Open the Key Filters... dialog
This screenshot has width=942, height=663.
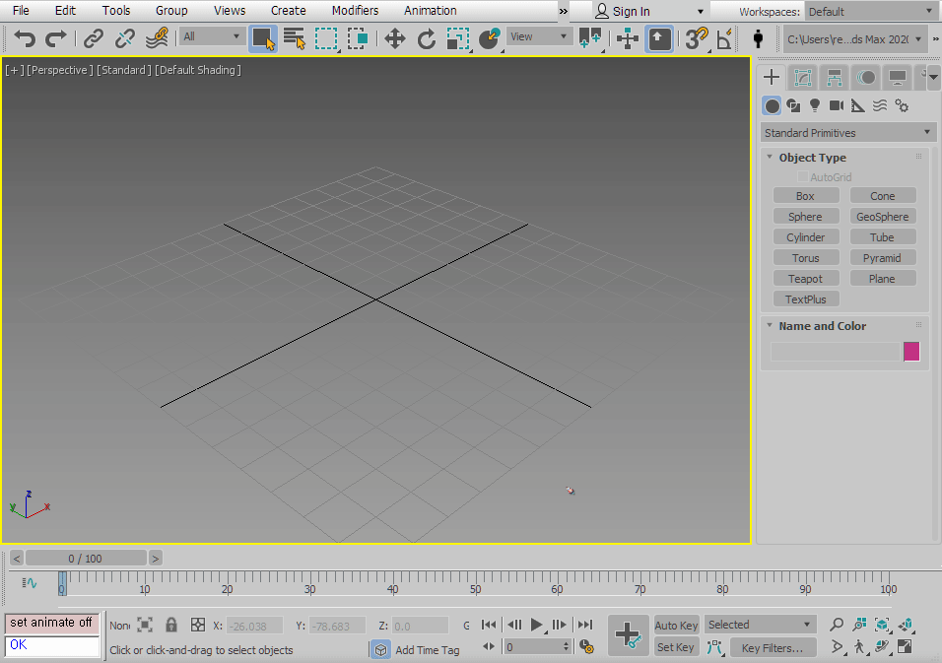click(773, 648)
